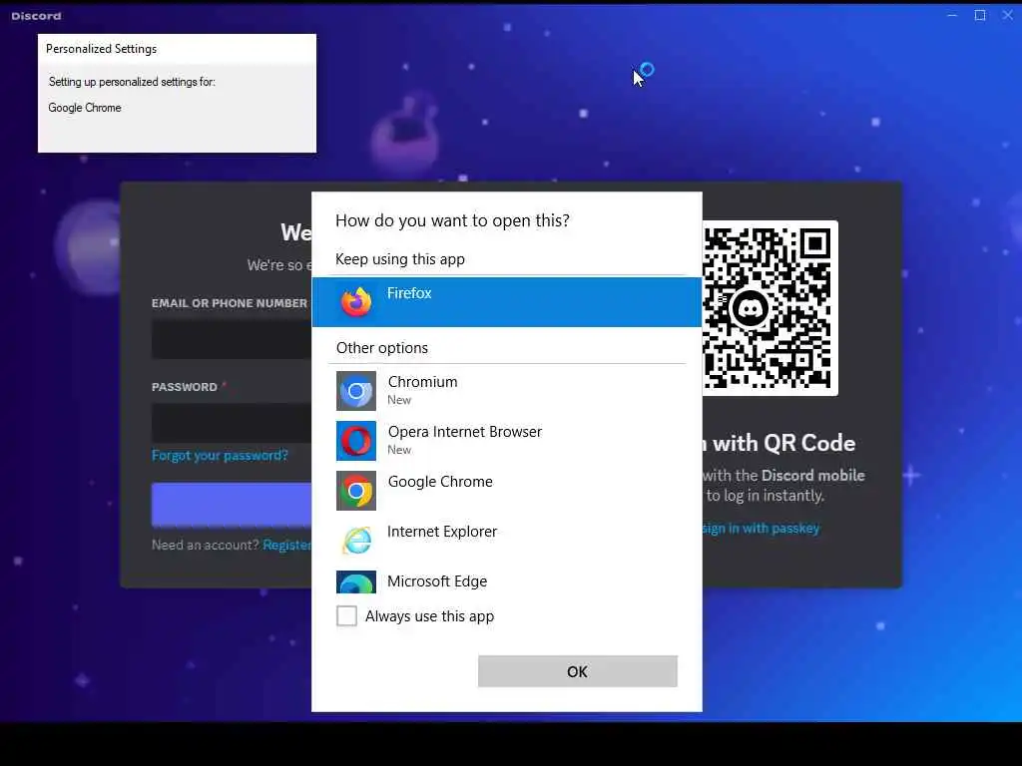Click the 'New' tag under Chromium
1022x766 pixels.
(399, 400)
